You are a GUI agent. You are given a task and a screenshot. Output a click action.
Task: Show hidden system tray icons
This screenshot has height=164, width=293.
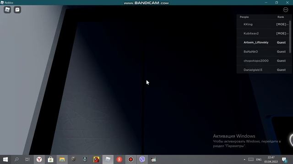tap(244, 159)
